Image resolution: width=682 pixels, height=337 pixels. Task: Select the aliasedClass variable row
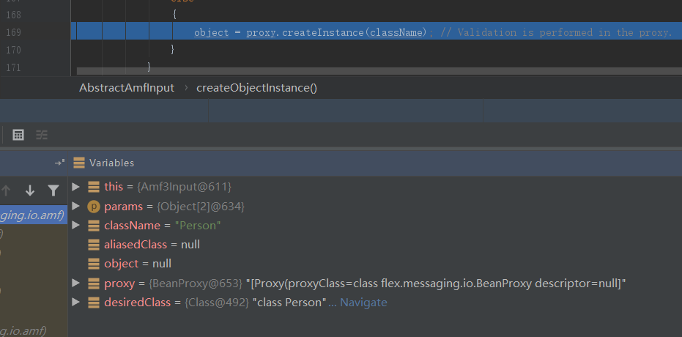coord(152,245)
